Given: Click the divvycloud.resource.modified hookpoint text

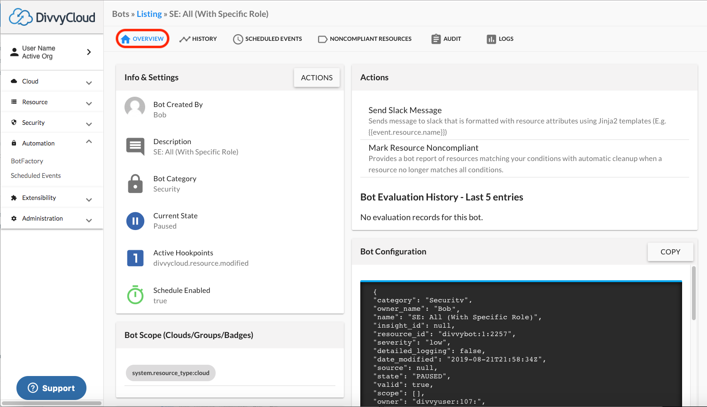Looking at the screenshot, I should 201,263.
